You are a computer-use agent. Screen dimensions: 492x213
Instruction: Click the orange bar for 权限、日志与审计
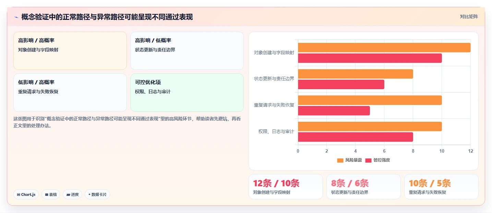point(370,127)
